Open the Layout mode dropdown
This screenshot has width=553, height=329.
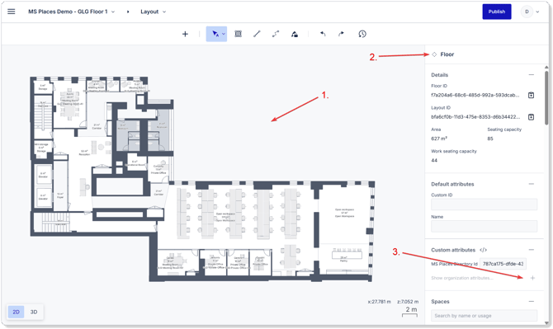tap(153, 12)
